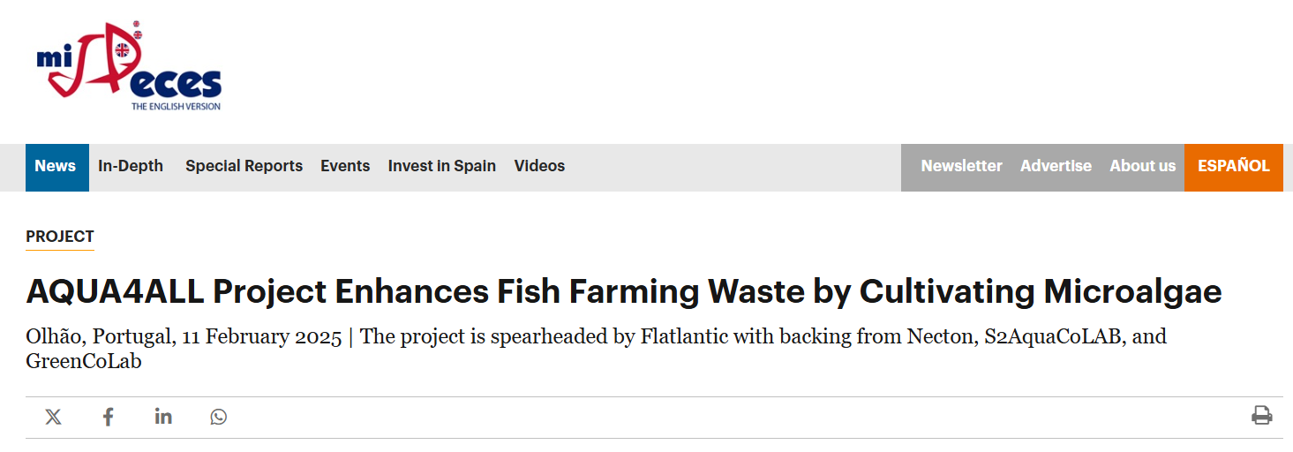Switch to the ESPAÑOL version

coord(1234,166)
